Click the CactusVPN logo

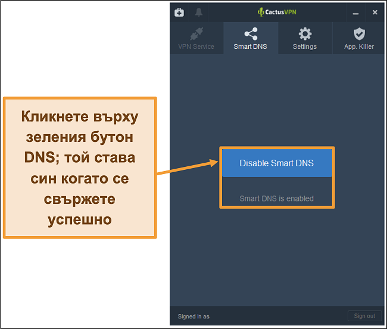(277, 12)
